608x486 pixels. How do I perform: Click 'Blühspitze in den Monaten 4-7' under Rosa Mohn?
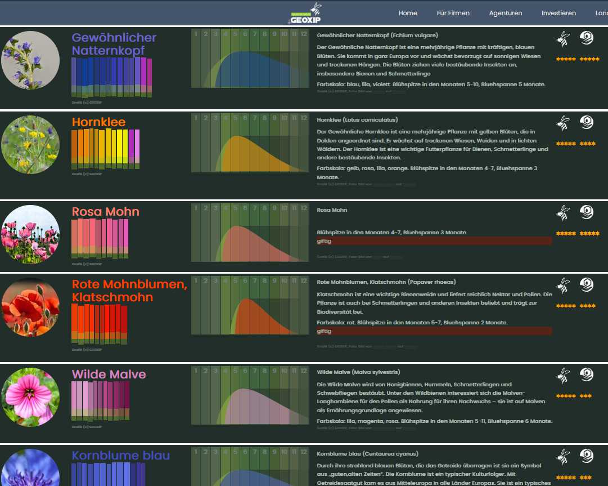tap(359, 233)
